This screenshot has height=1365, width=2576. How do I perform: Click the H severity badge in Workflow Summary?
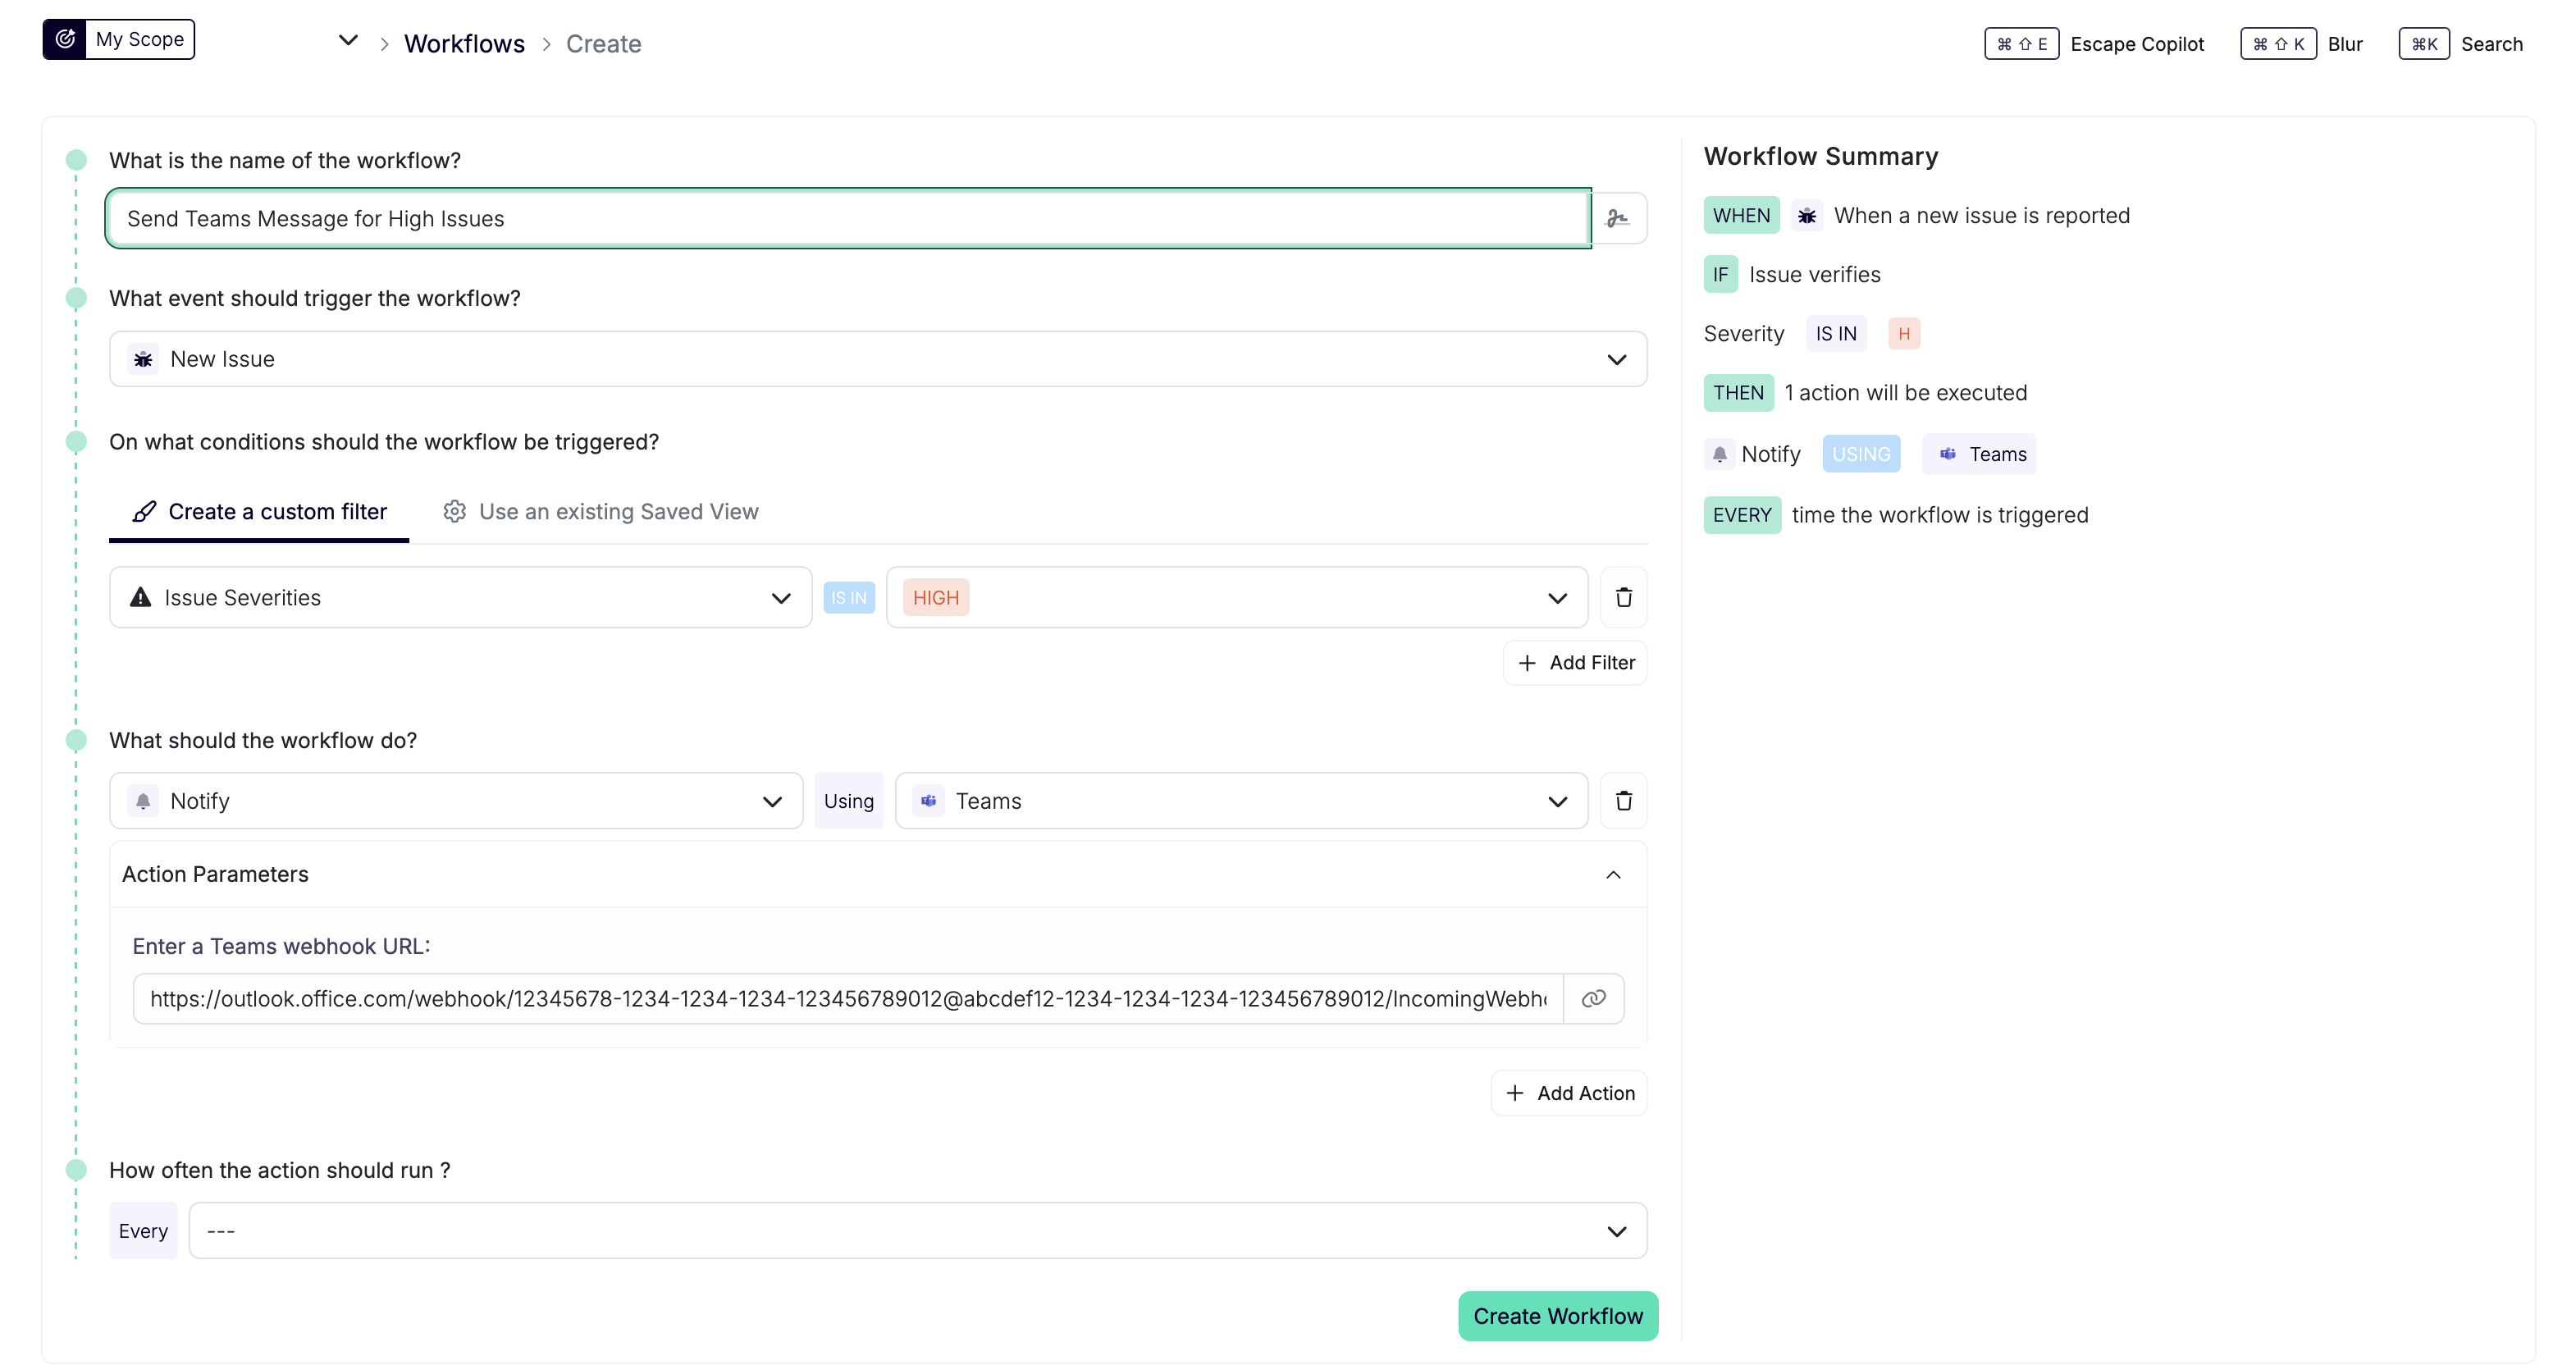tap(1904, 333)
